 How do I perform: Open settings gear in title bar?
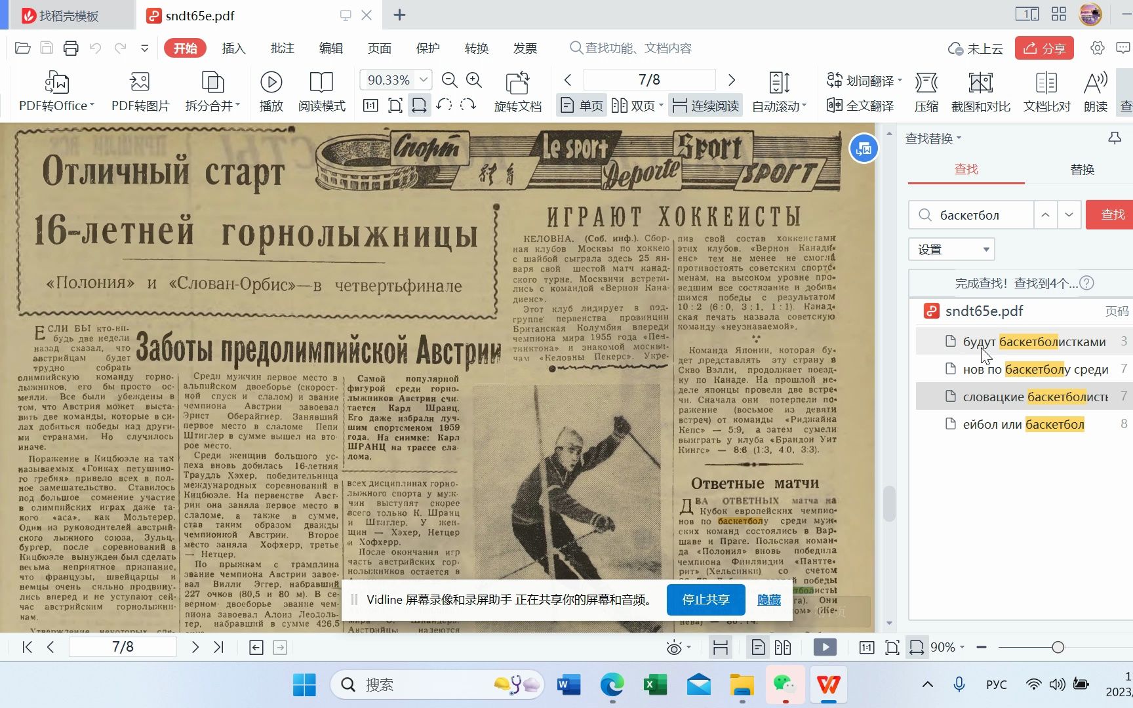(1098, 48)
